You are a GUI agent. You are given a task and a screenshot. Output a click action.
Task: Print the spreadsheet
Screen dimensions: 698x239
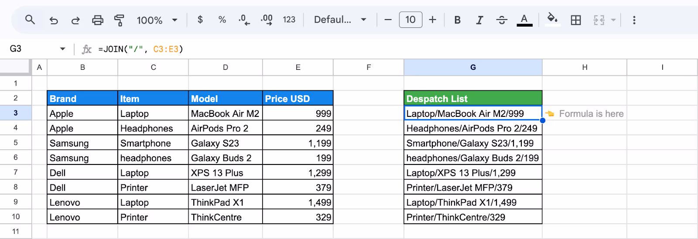click(98, 20)
